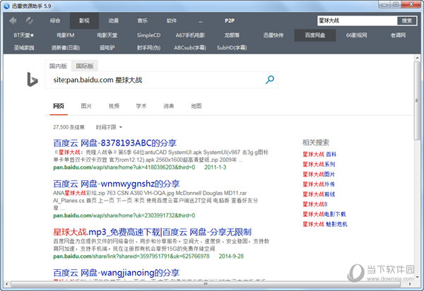Select the 迅雷快传 source
The height and width of the screenshot is (291, 424).
click(x=273, y=35)
